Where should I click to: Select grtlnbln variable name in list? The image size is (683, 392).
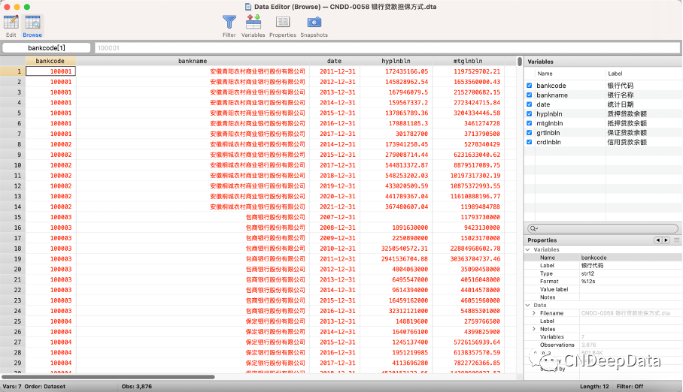pyautogui.click(x=548, y=133)
